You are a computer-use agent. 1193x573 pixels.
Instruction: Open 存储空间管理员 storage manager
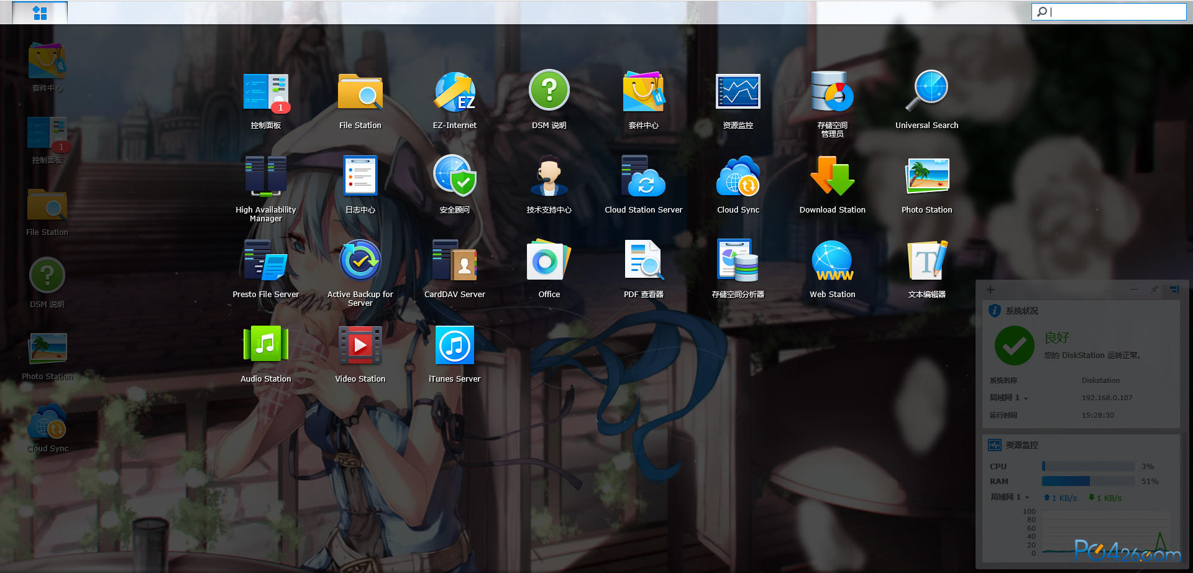point(833,92)
